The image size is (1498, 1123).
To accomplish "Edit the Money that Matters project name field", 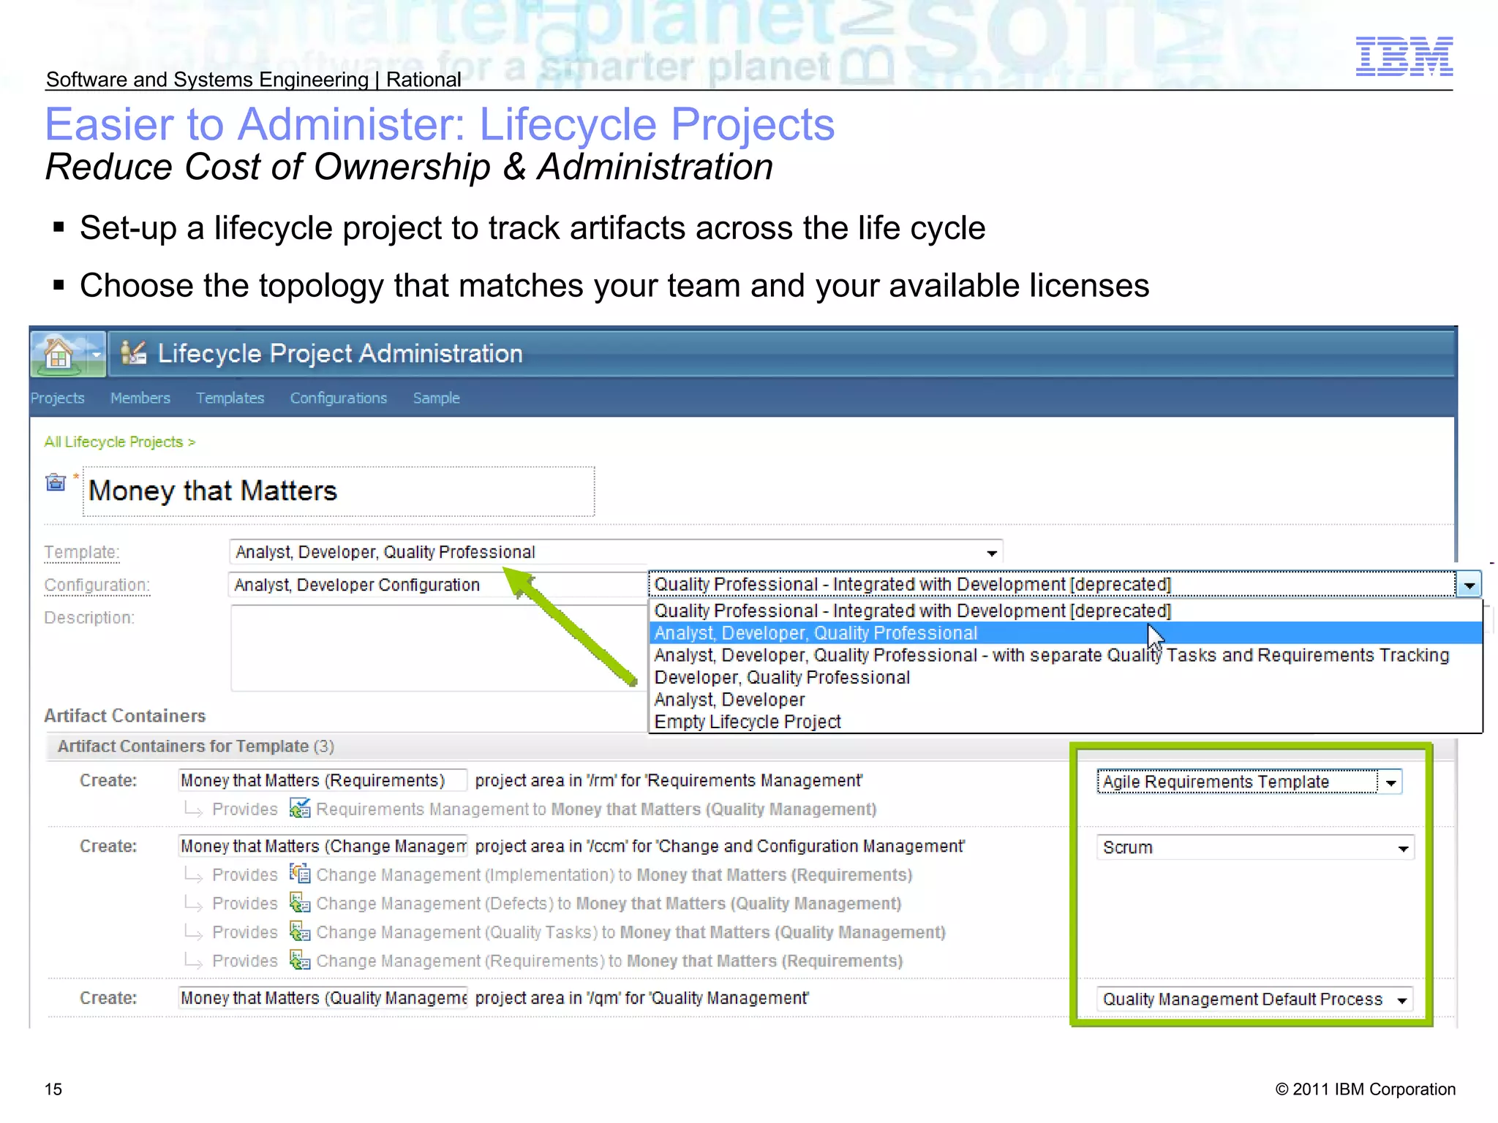I will point(339,491).
